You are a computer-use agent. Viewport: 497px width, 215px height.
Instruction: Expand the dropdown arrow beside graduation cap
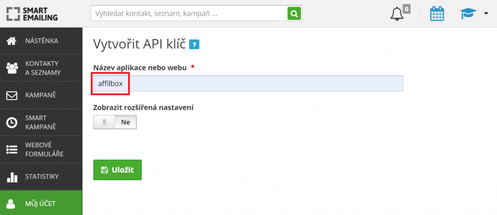485,14
